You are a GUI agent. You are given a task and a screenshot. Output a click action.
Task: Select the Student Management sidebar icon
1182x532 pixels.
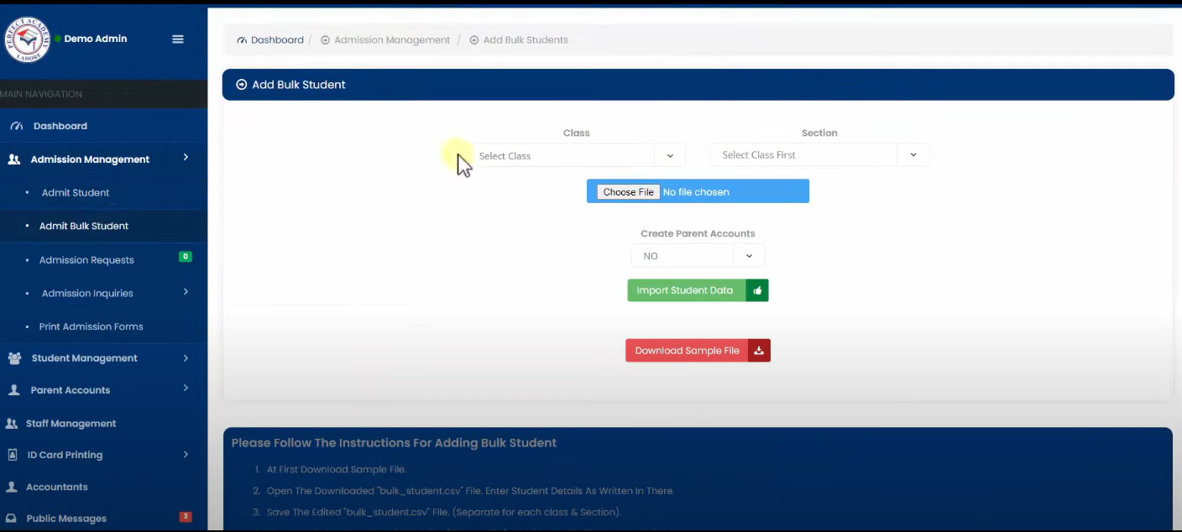[x=13, y=357]
